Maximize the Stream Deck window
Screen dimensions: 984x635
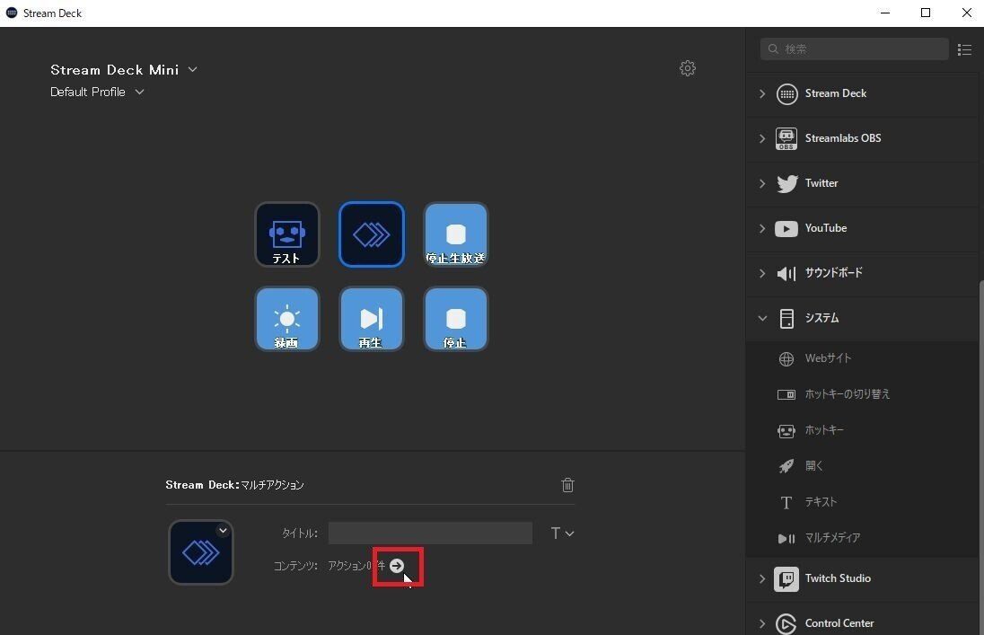(926, 13)
